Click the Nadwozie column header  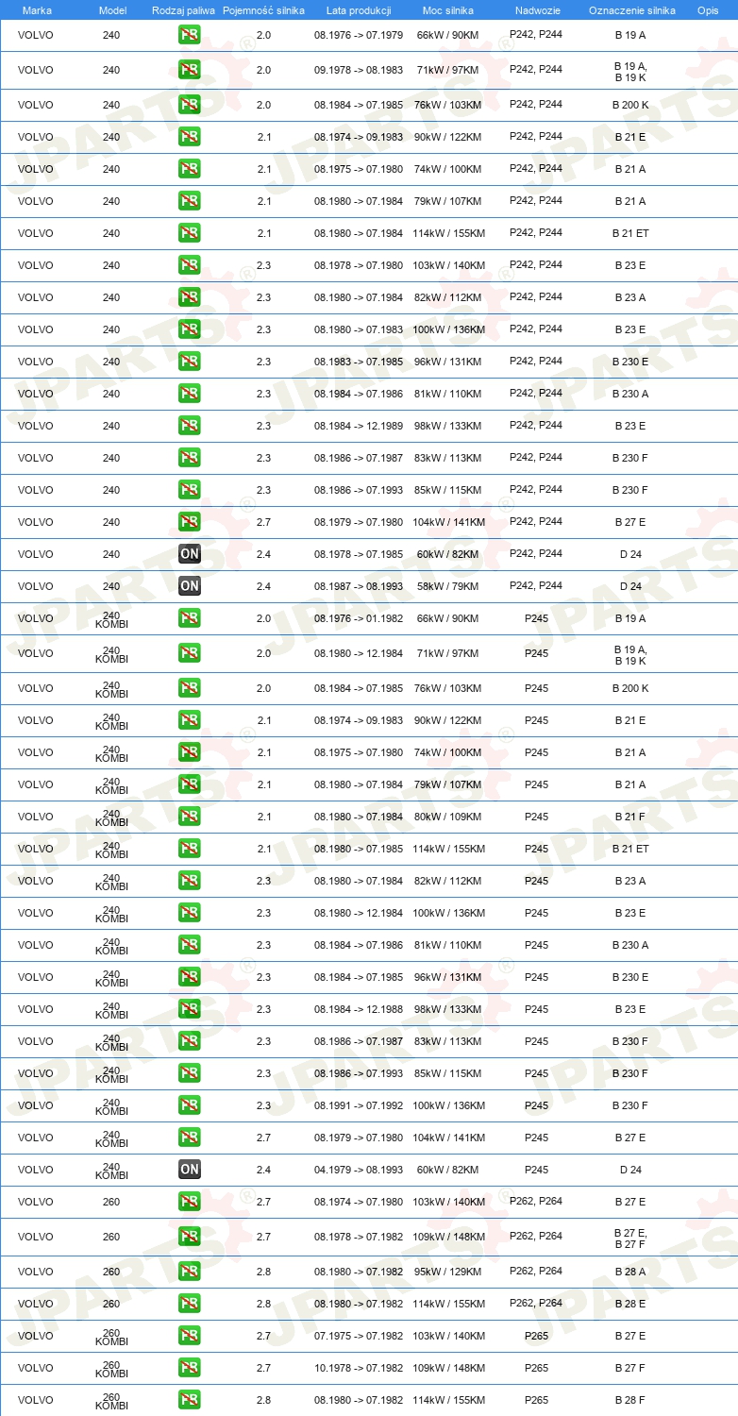click(x=537, y=9)
